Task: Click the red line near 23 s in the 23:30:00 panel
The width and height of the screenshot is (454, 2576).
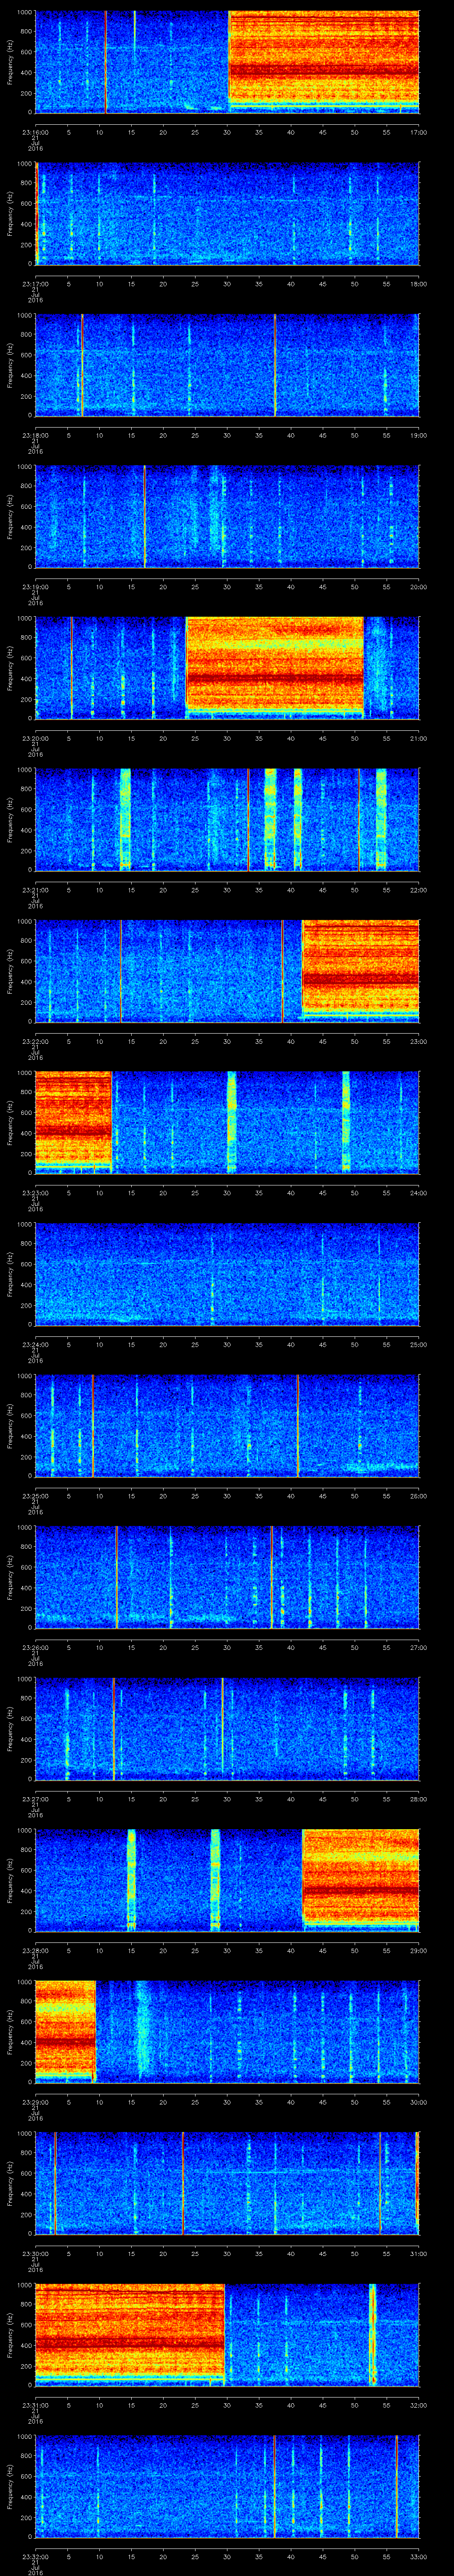Action: [183, 2182]
